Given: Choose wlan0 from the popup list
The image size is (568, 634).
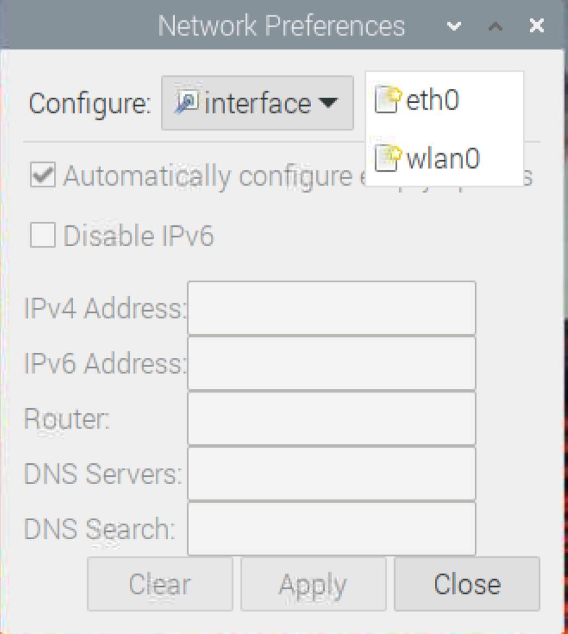Looking at the screenshot, I should (x=444, y=158).
